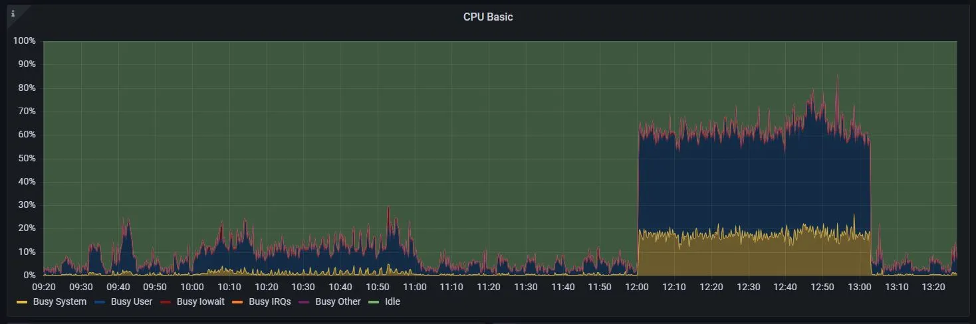This screenshot has height=324, width=976.
Task: Open the green Idle color swatch
Action: [374, 303]
